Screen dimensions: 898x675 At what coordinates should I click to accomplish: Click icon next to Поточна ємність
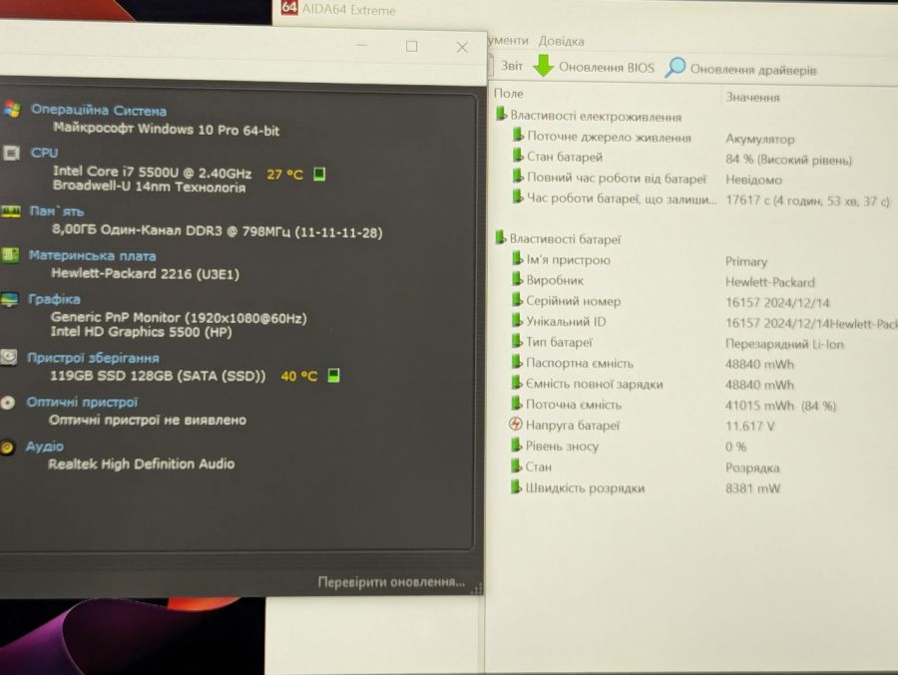517,403
